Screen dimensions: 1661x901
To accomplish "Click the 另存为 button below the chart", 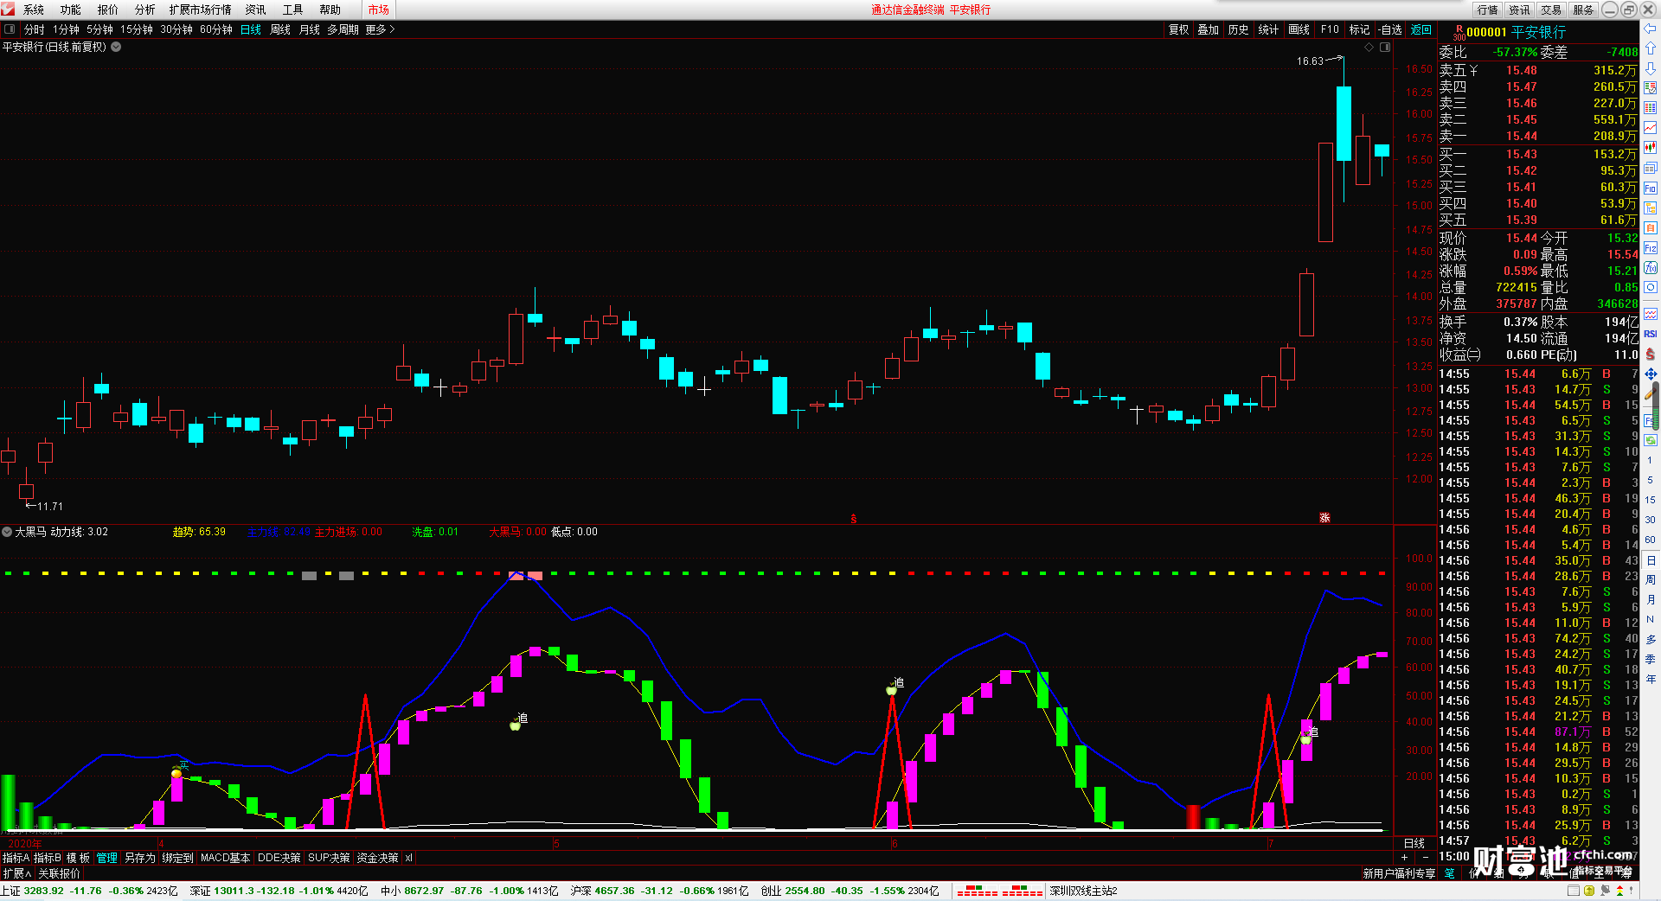I will (x=140, y=858).
